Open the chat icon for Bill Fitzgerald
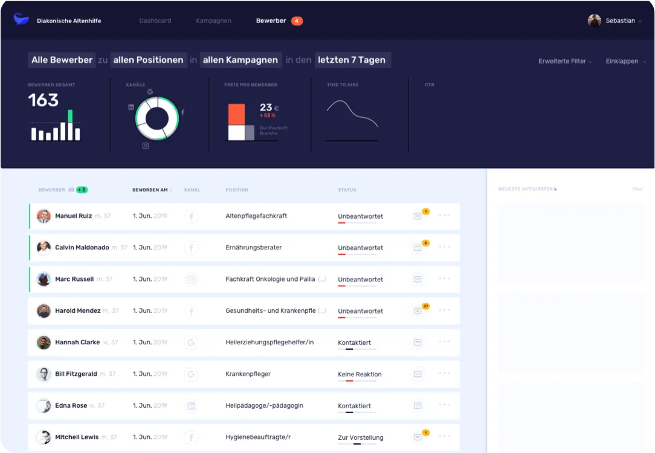Screen dimensions: 655x453 pos(417,374)
